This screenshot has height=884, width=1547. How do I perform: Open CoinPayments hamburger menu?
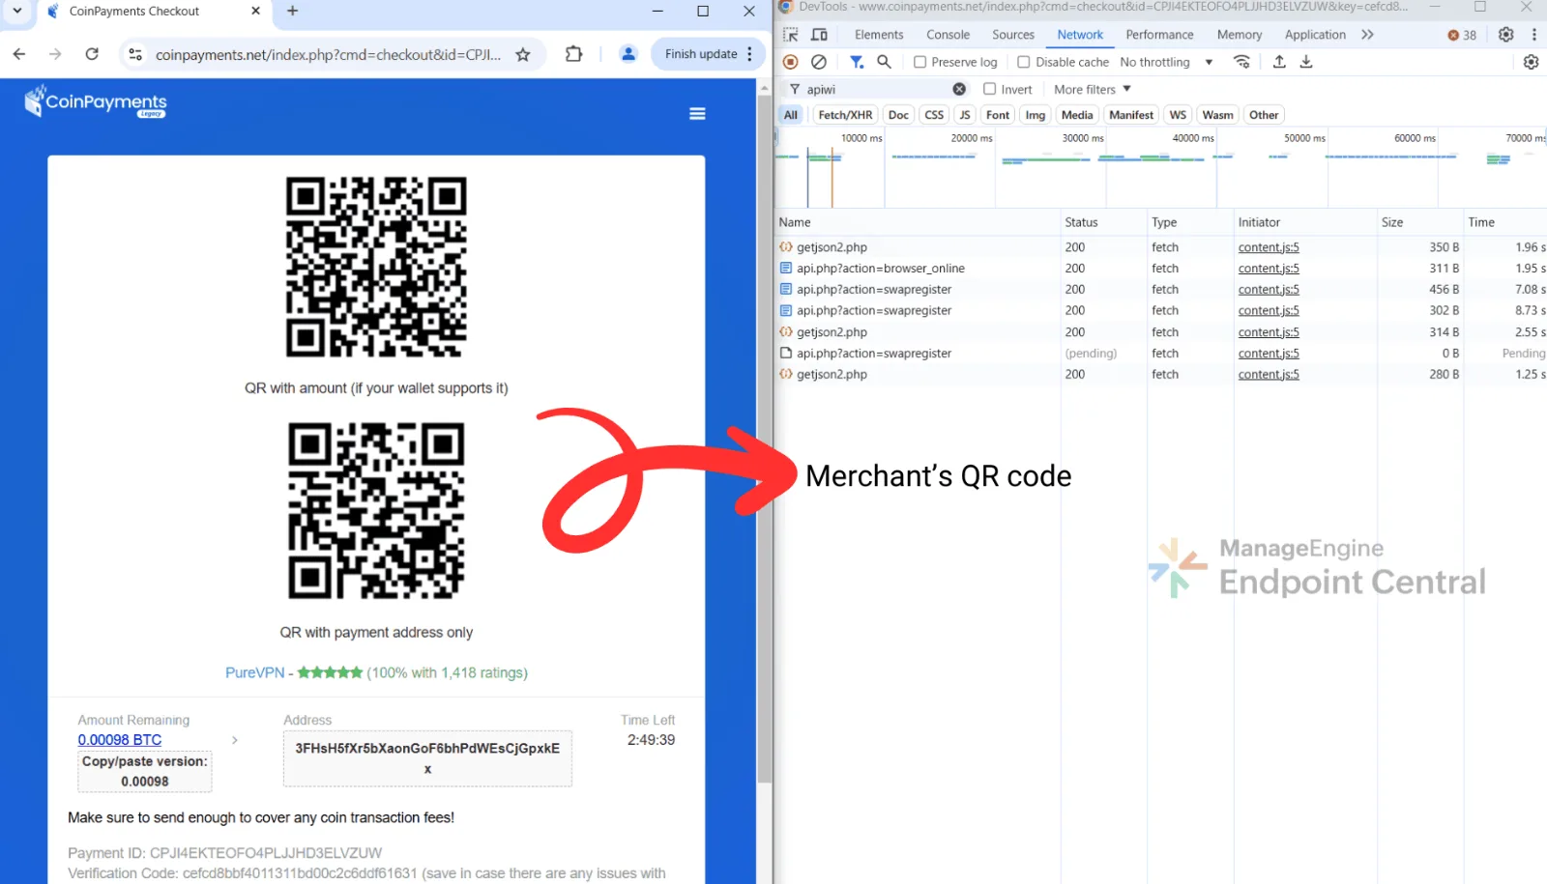697,114
